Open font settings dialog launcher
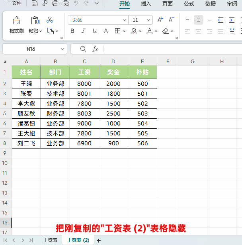The height and width of the screenshot is (245, 242). 177,38
